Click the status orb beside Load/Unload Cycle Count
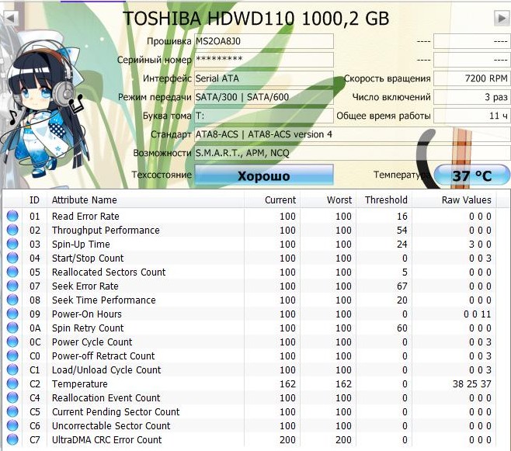 [x=12, y=370]
